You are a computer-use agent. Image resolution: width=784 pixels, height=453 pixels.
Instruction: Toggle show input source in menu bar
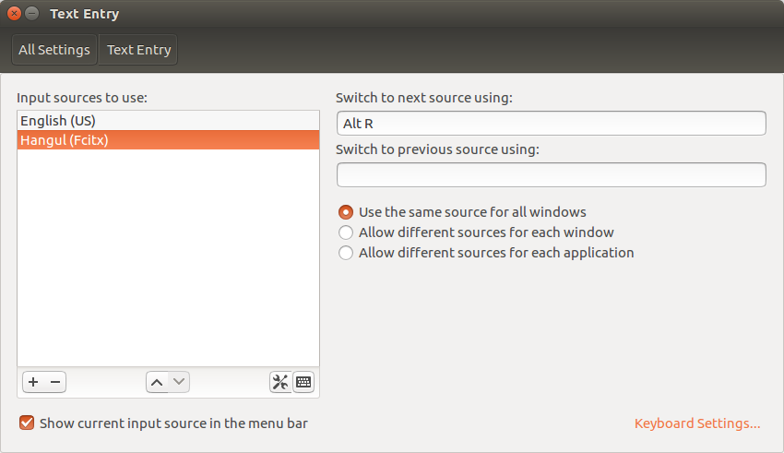[x=27, y=423]
